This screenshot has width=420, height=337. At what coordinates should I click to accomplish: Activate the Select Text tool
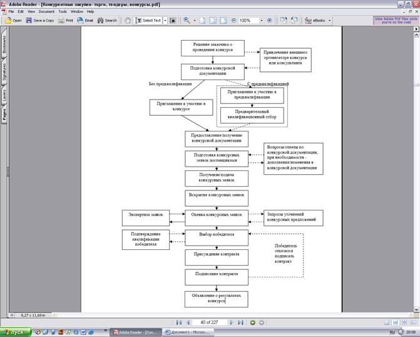coord(148,20)
